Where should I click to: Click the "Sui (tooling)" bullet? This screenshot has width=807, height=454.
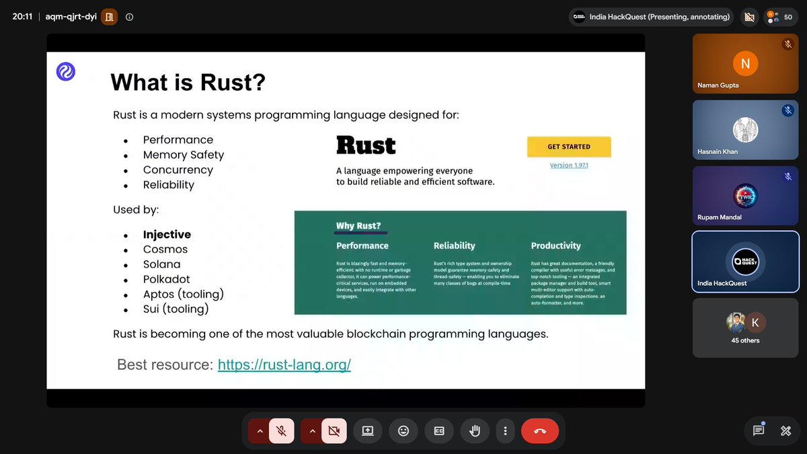176,309
